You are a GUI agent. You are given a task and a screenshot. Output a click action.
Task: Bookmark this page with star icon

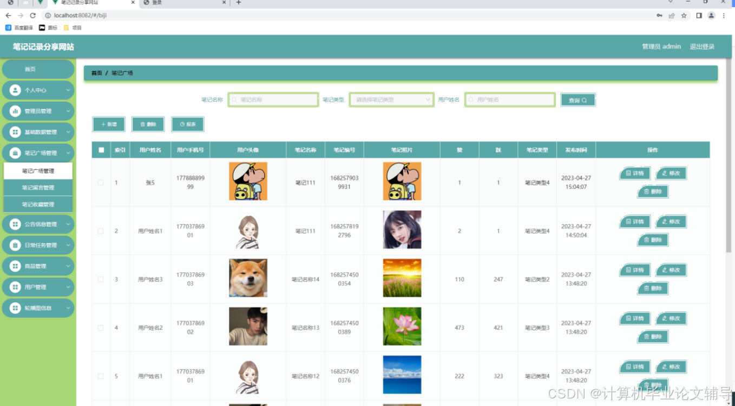(684, 16)
